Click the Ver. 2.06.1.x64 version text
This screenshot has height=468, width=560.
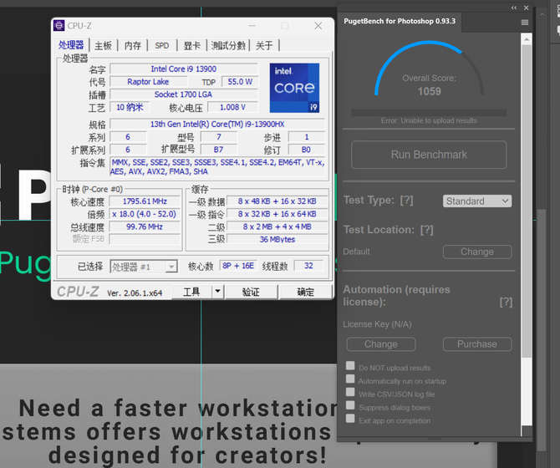pos(135,293)
